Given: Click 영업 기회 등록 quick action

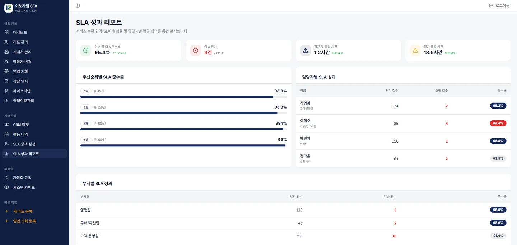Looking at the screenshot, I should tap(34, 221).
